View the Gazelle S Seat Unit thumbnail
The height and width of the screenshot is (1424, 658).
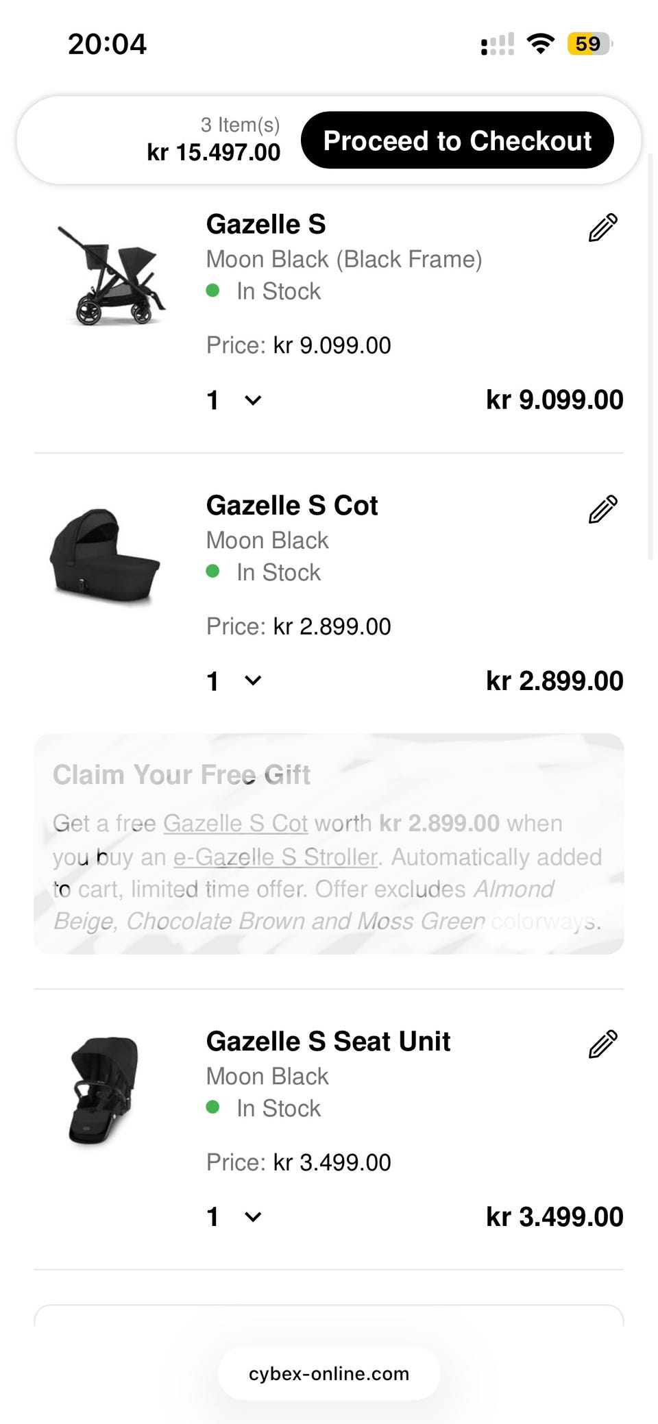click(105, 1090)
